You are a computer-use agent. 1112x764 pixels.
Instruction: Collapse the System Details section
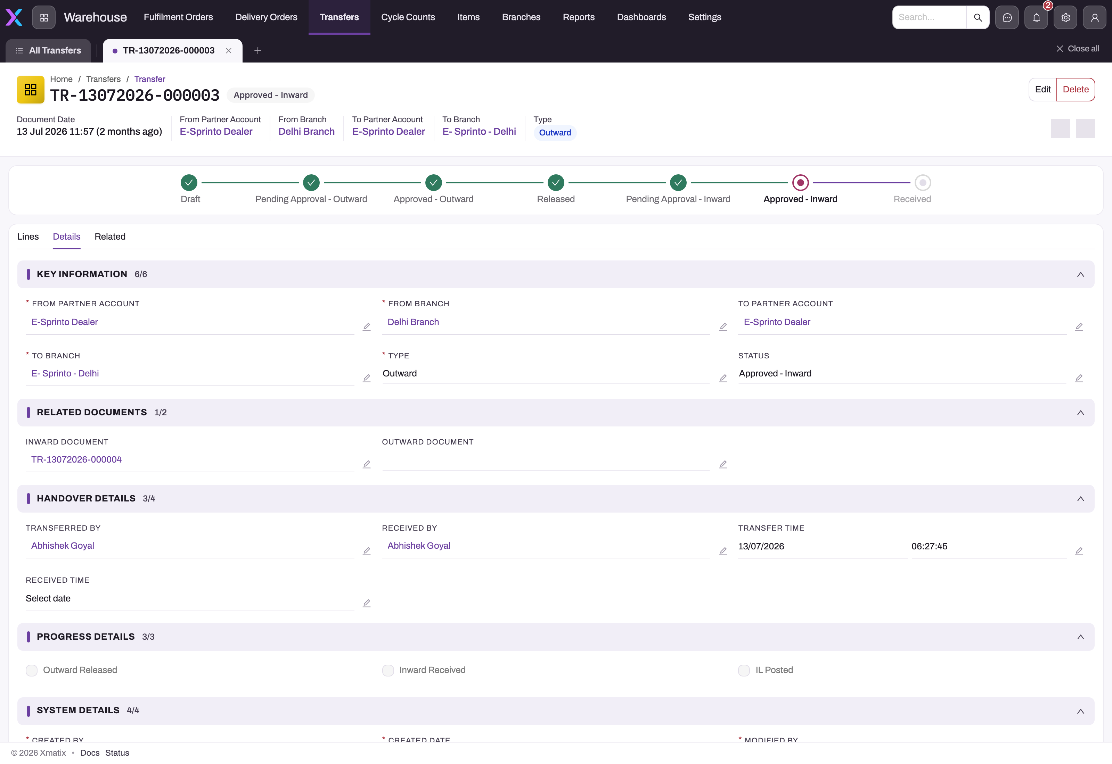click(x=1080, y=711)
